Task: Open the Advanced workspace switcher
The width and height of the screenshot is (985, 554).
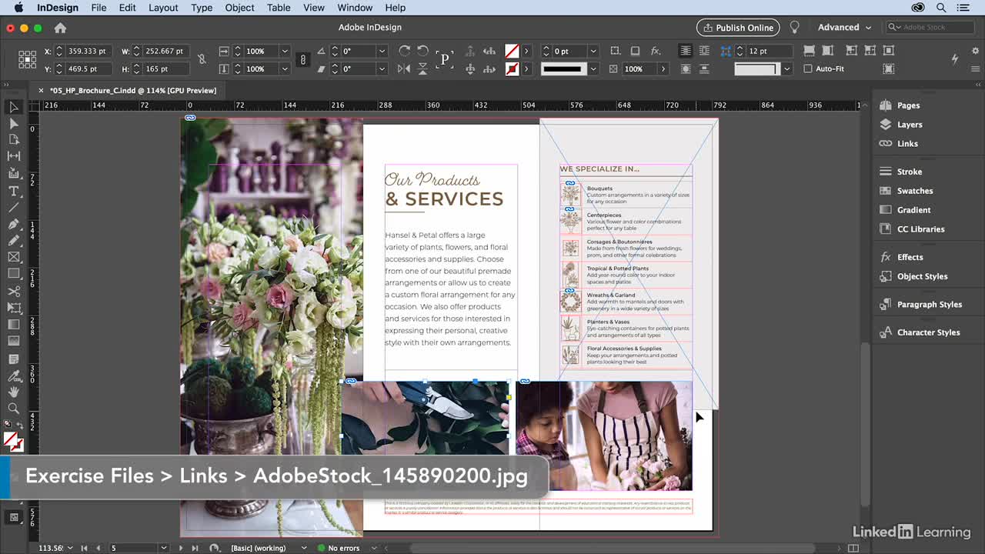Action: [844, 27]
